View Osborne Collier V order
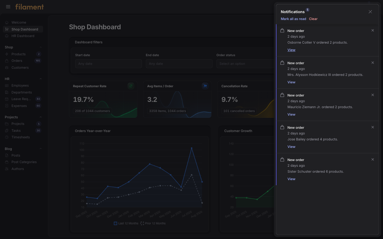The width and height of the screenshot is (383, 239). (x=291, y=50)
